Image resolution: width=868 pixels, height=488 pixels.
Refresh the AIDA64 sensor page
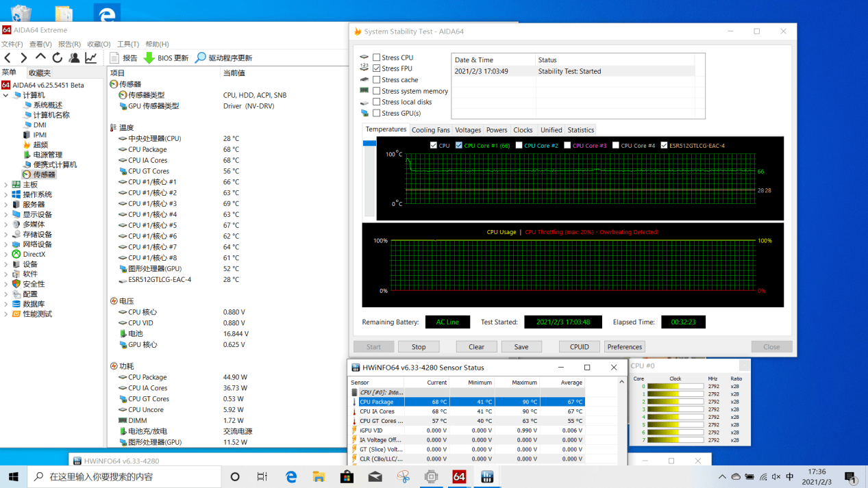pos(58,58)
